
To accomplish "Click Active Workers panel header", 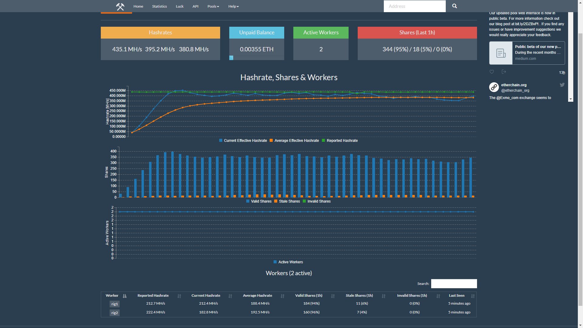I will point(321,32).
